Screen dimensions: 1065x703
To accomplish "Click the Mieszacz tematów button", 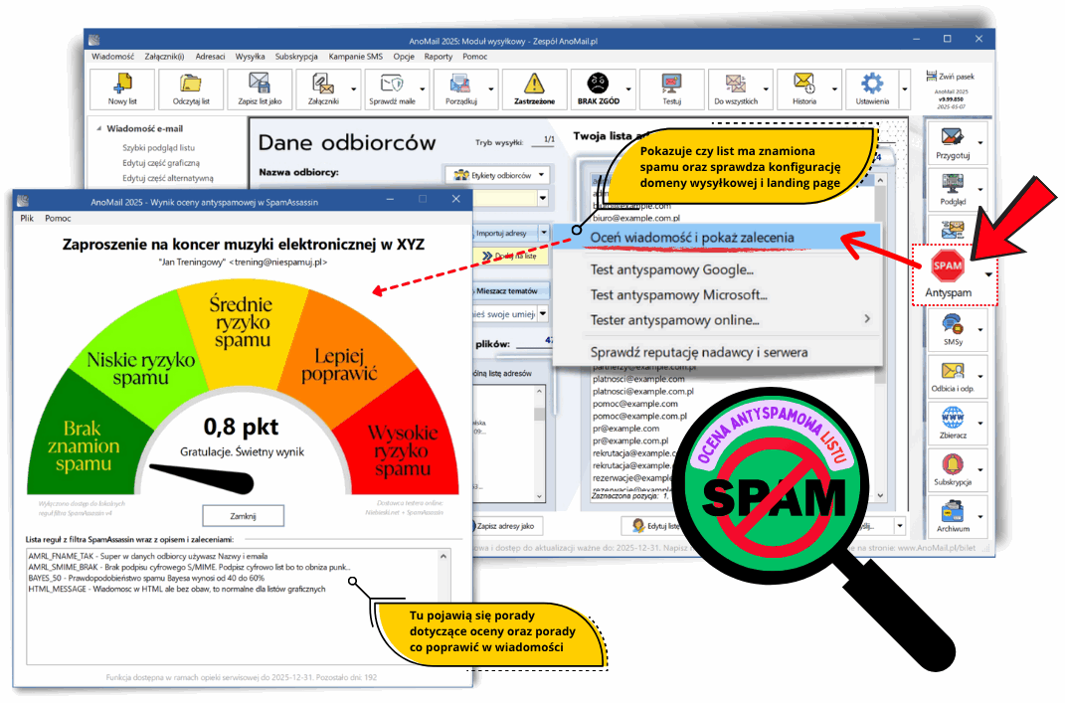I will [509, 290].
